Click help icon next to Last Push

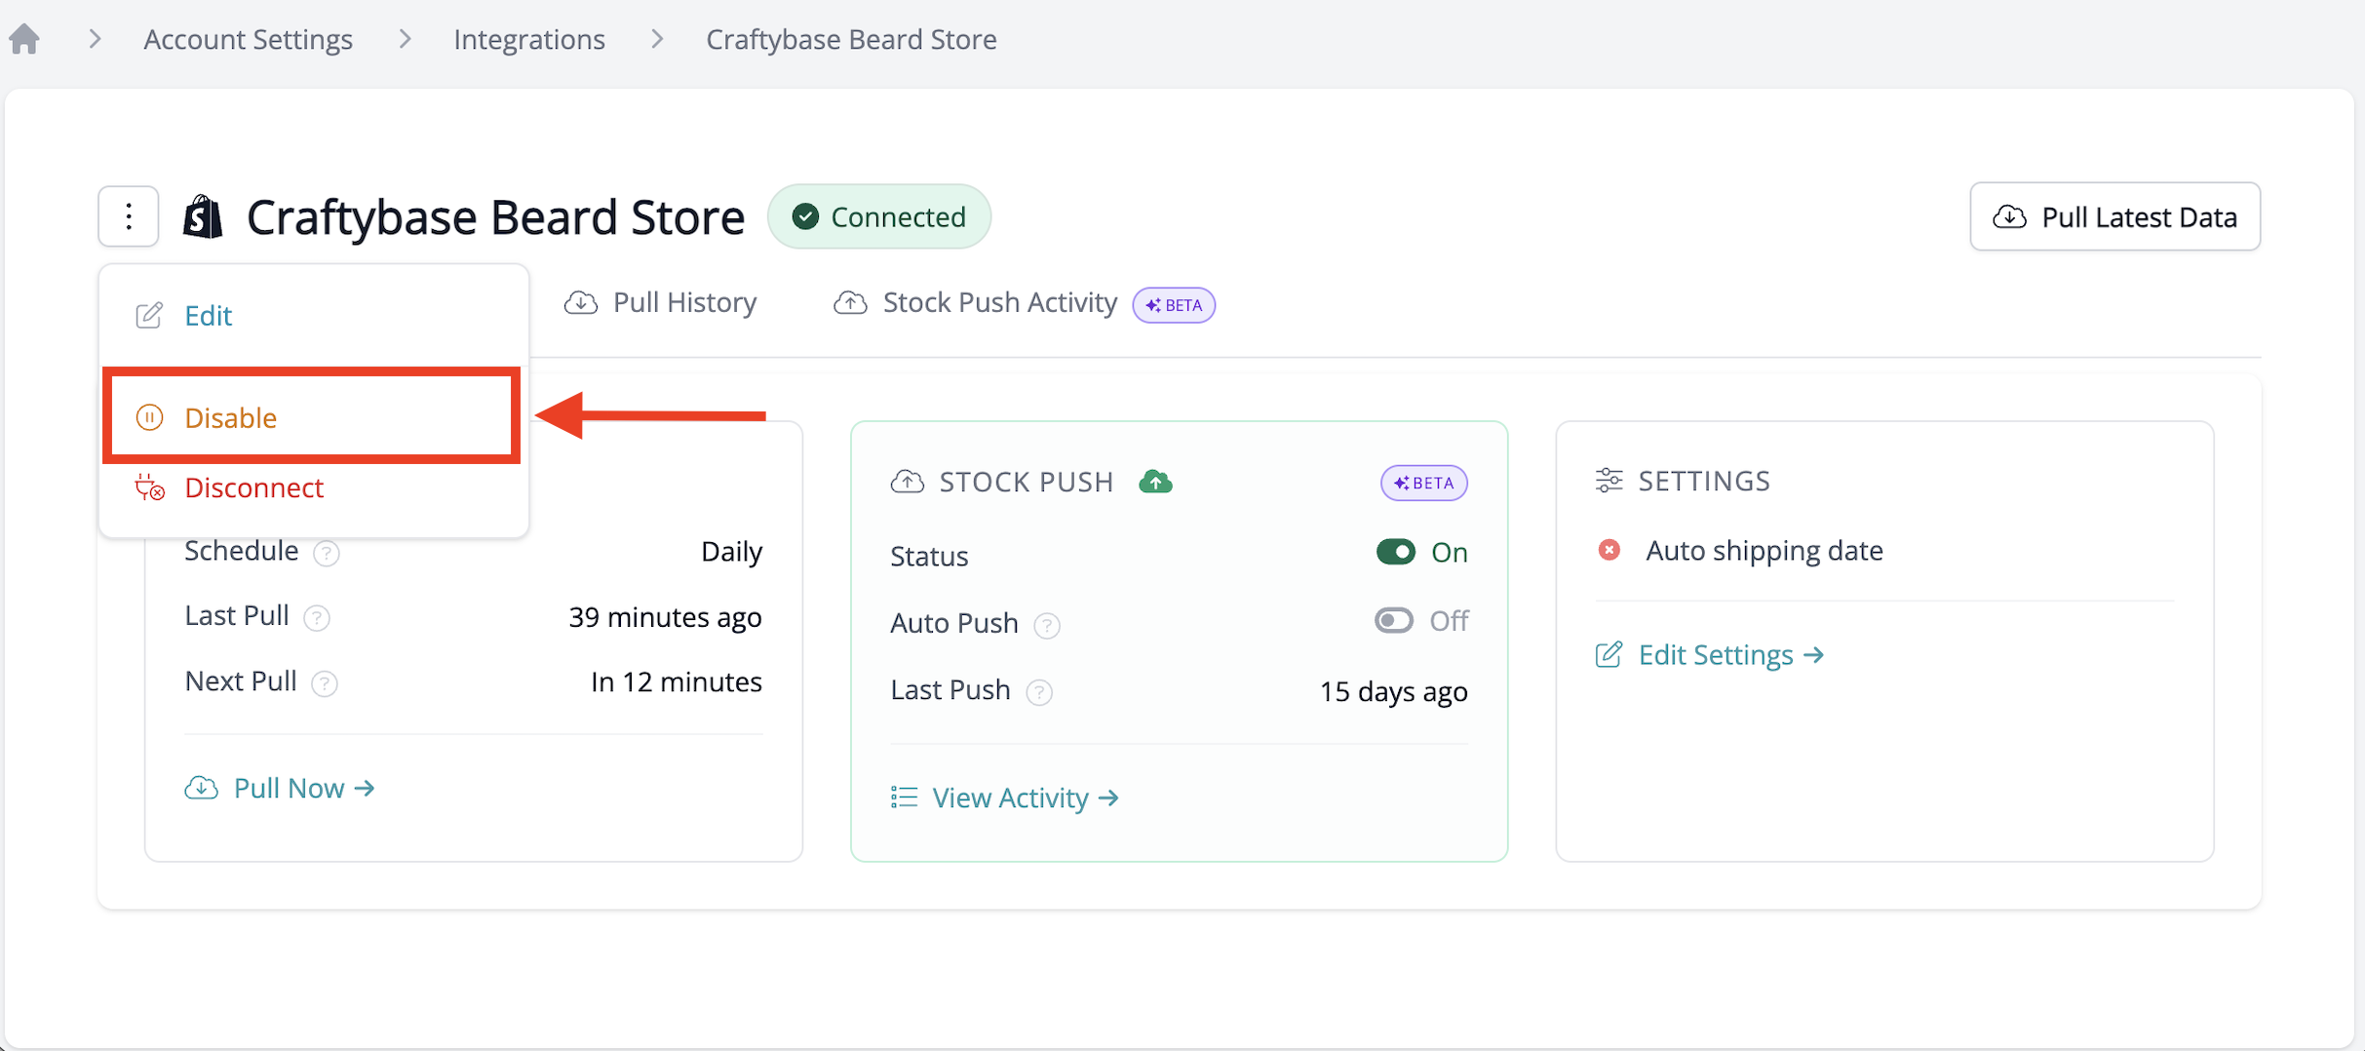point(1039,692)
